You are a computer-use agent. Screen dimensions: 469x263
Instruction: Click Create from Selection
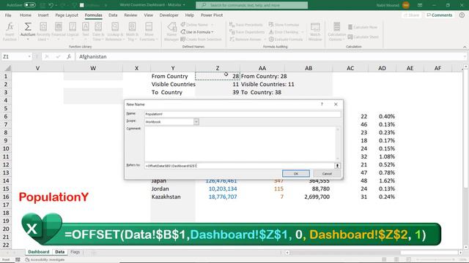[x=201, y=39]
